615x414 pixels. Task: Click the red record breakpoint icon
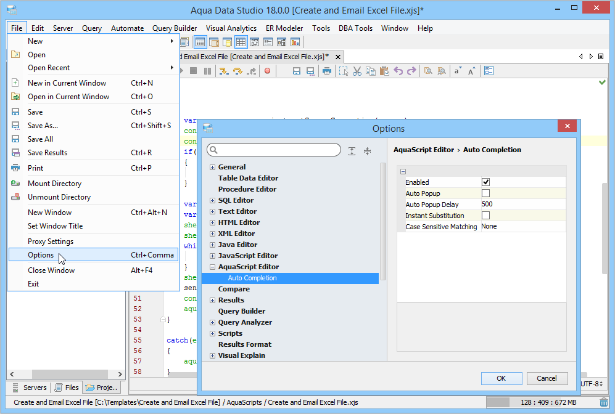pyautogui.click(x=268, y=71)
